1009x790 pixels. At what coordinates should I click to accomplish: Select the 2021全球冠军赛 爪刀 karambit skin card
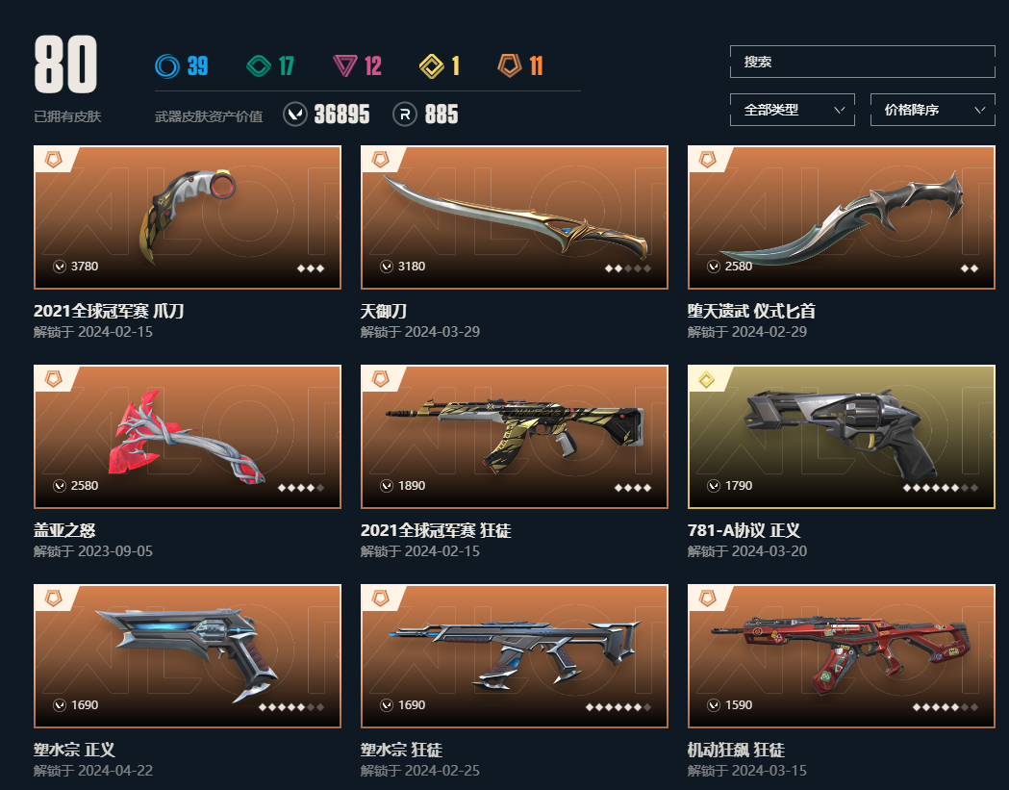click(x=188, y=217)
